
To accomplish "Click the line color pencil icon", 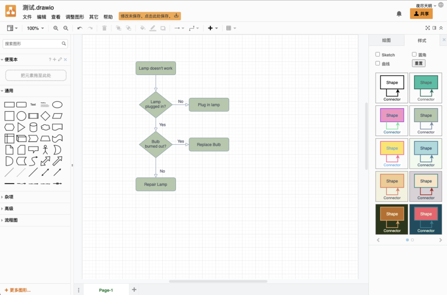I will coord(153,28).
